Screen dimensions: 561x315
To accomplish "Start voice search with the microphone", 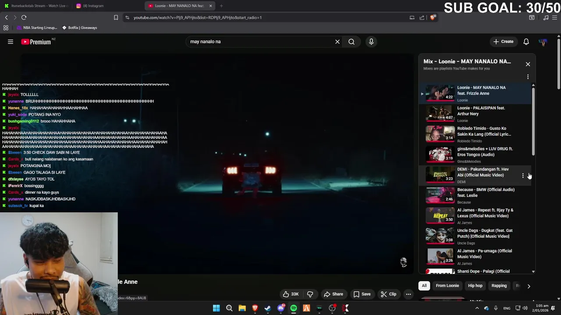I will click(x=371, y=42).
